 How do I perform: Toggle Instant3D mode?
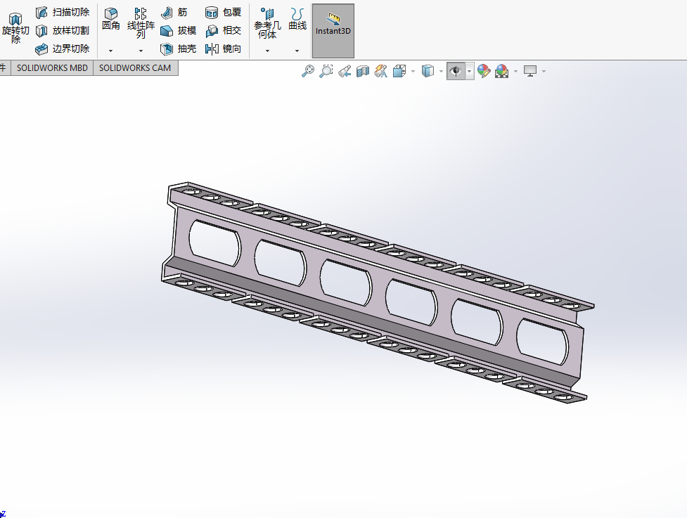[x=333, y=31]
